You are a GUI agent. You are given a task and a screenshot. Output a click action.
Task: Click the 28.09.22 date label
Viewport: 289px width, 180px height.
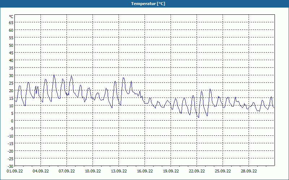click(249, 171)
